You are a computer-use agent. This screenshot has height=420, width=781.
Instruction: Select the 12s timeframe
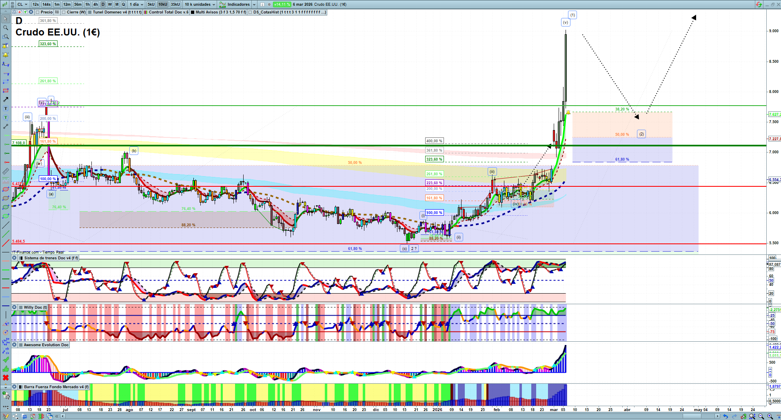point(35,4)
